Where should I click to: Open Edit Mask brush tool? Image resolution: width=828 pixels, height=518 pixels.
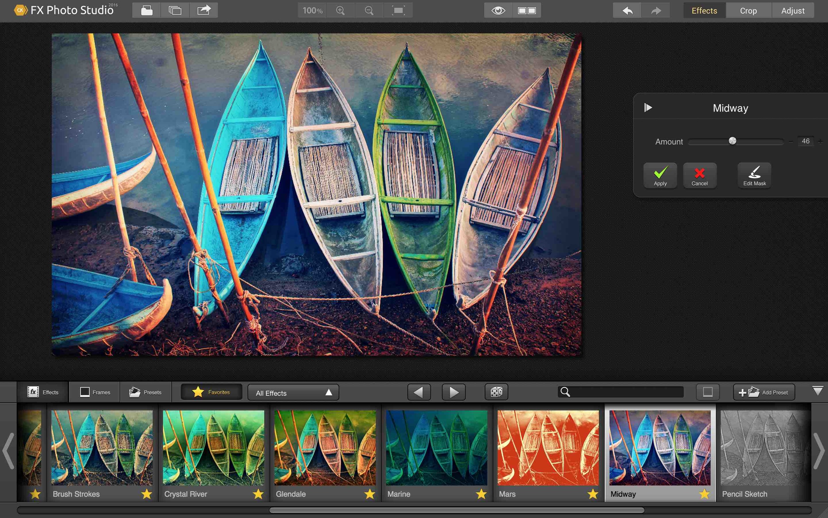754,175
